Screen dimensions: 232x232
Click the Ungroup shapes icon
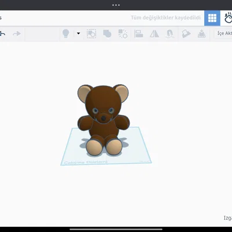point(123,34)
